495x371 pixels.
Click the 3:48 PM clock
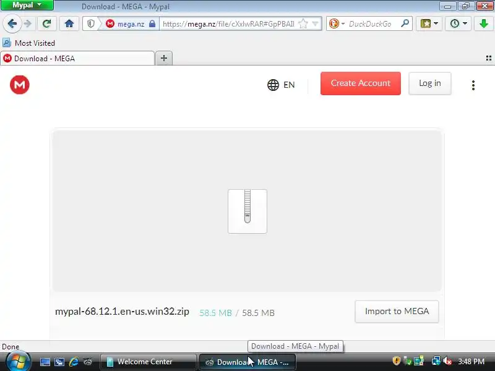pyautogui.click(x=471, y=361)
